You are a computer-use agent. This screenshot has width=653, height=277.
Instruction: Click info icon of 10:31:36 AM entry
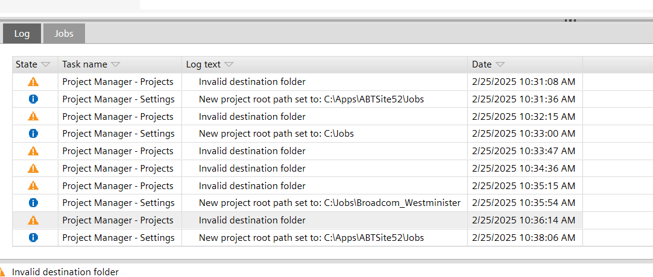33,99
